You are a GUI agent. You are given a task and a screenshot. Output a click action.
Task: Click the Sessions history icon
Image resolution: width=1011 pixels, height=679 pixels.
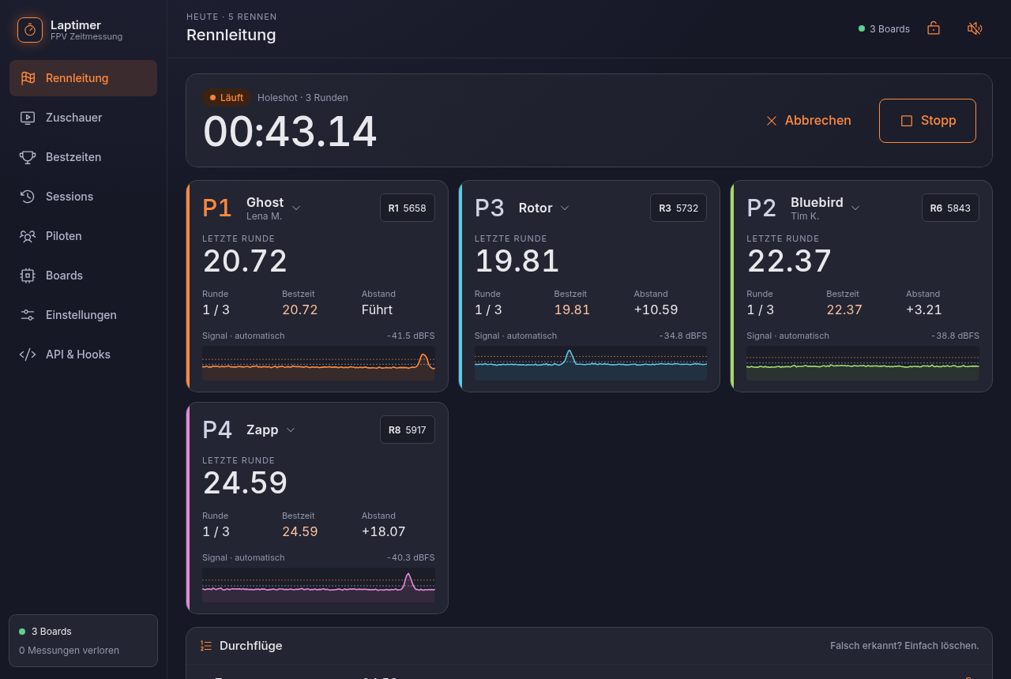[28, 197]
